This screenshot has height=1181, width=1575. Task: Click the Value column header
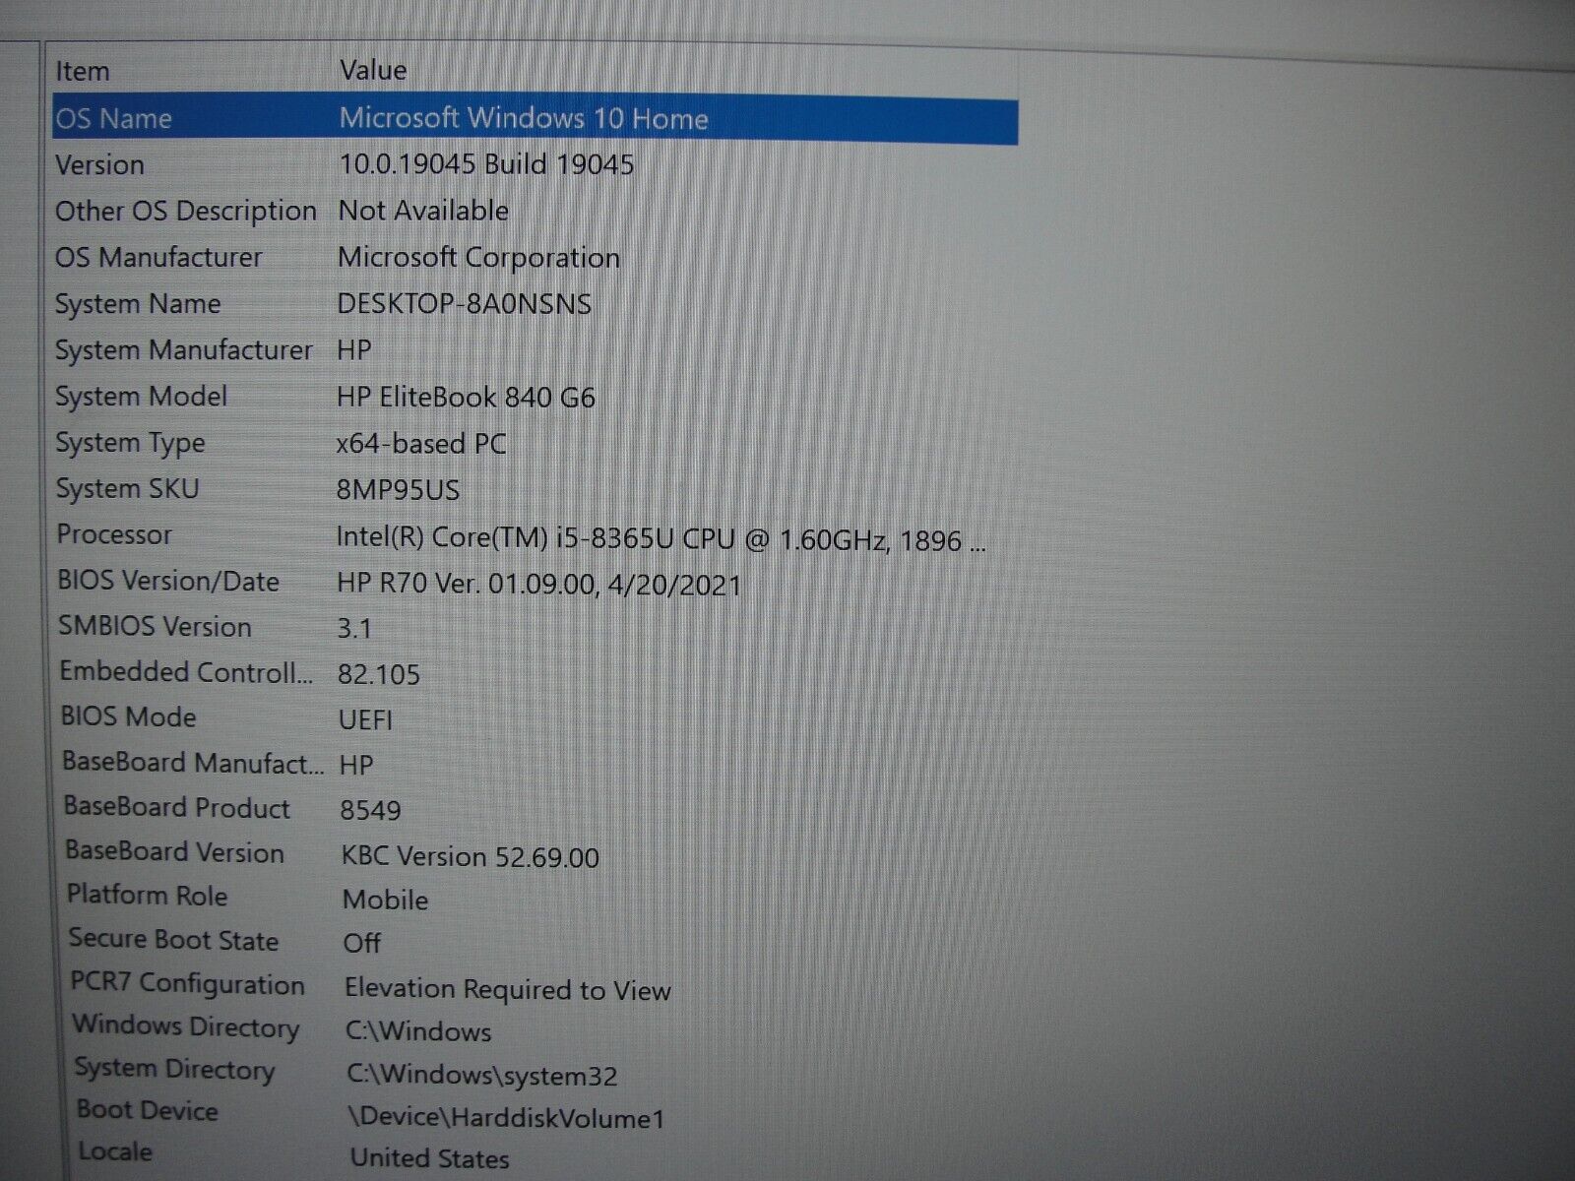click(x=373, y=70)
